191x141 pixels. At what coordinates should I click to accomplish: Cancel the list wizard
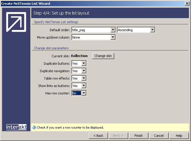click(x=159, y=136)
